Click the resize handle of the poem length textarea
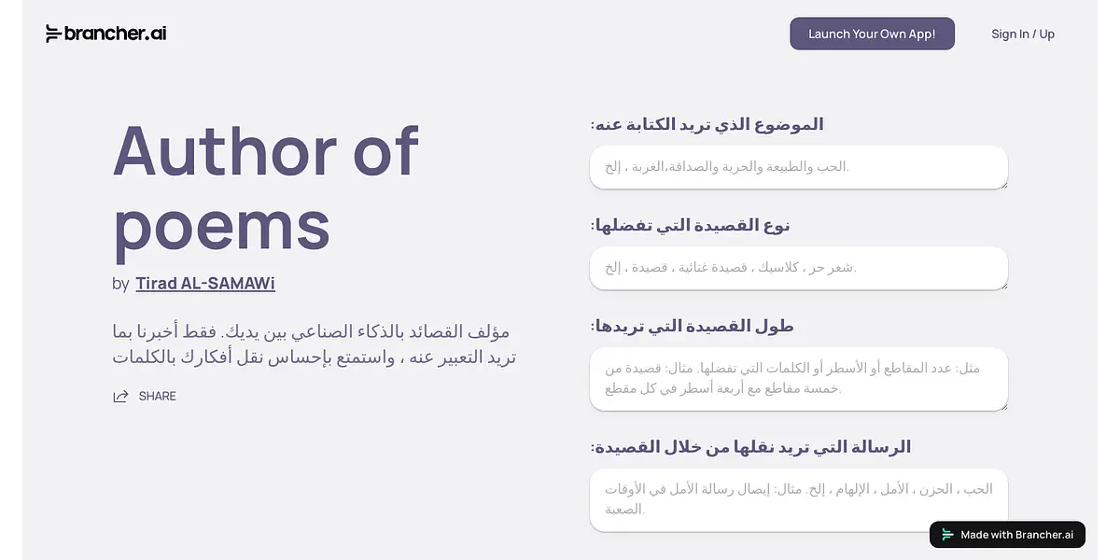This screenshot has width=1120, height=560. pos(1003,406)
